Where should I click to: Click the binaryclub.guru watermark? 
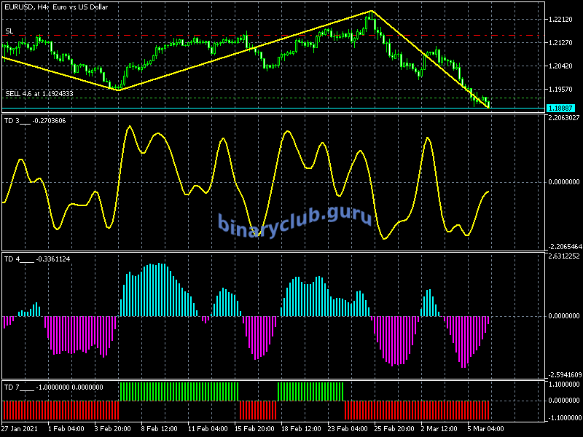point(295,219)
